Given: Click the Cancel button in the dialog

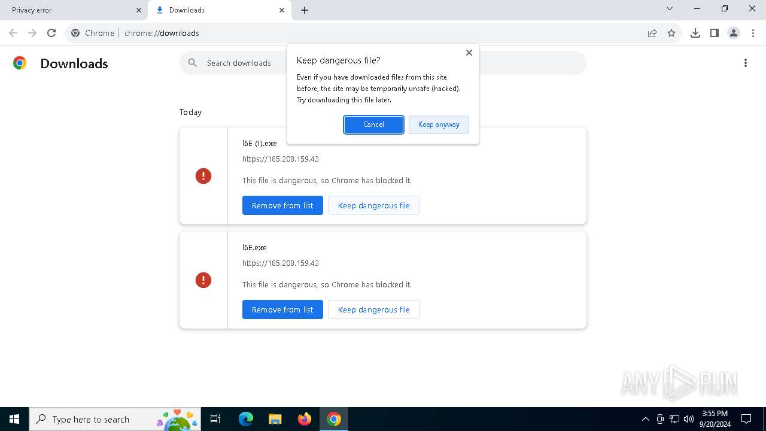Looking at the screenshot, I should point(373,125).
